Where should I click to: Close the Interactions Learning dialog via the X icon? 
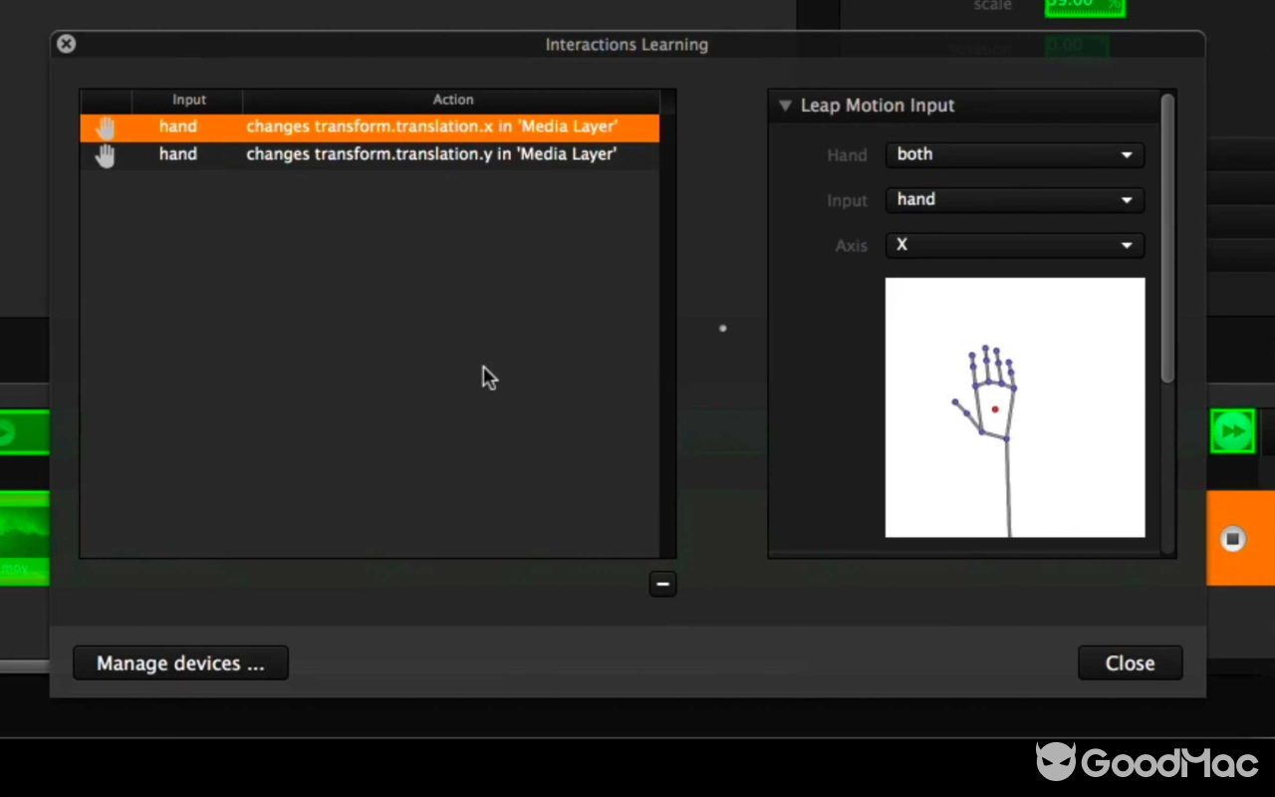(66, 44)
